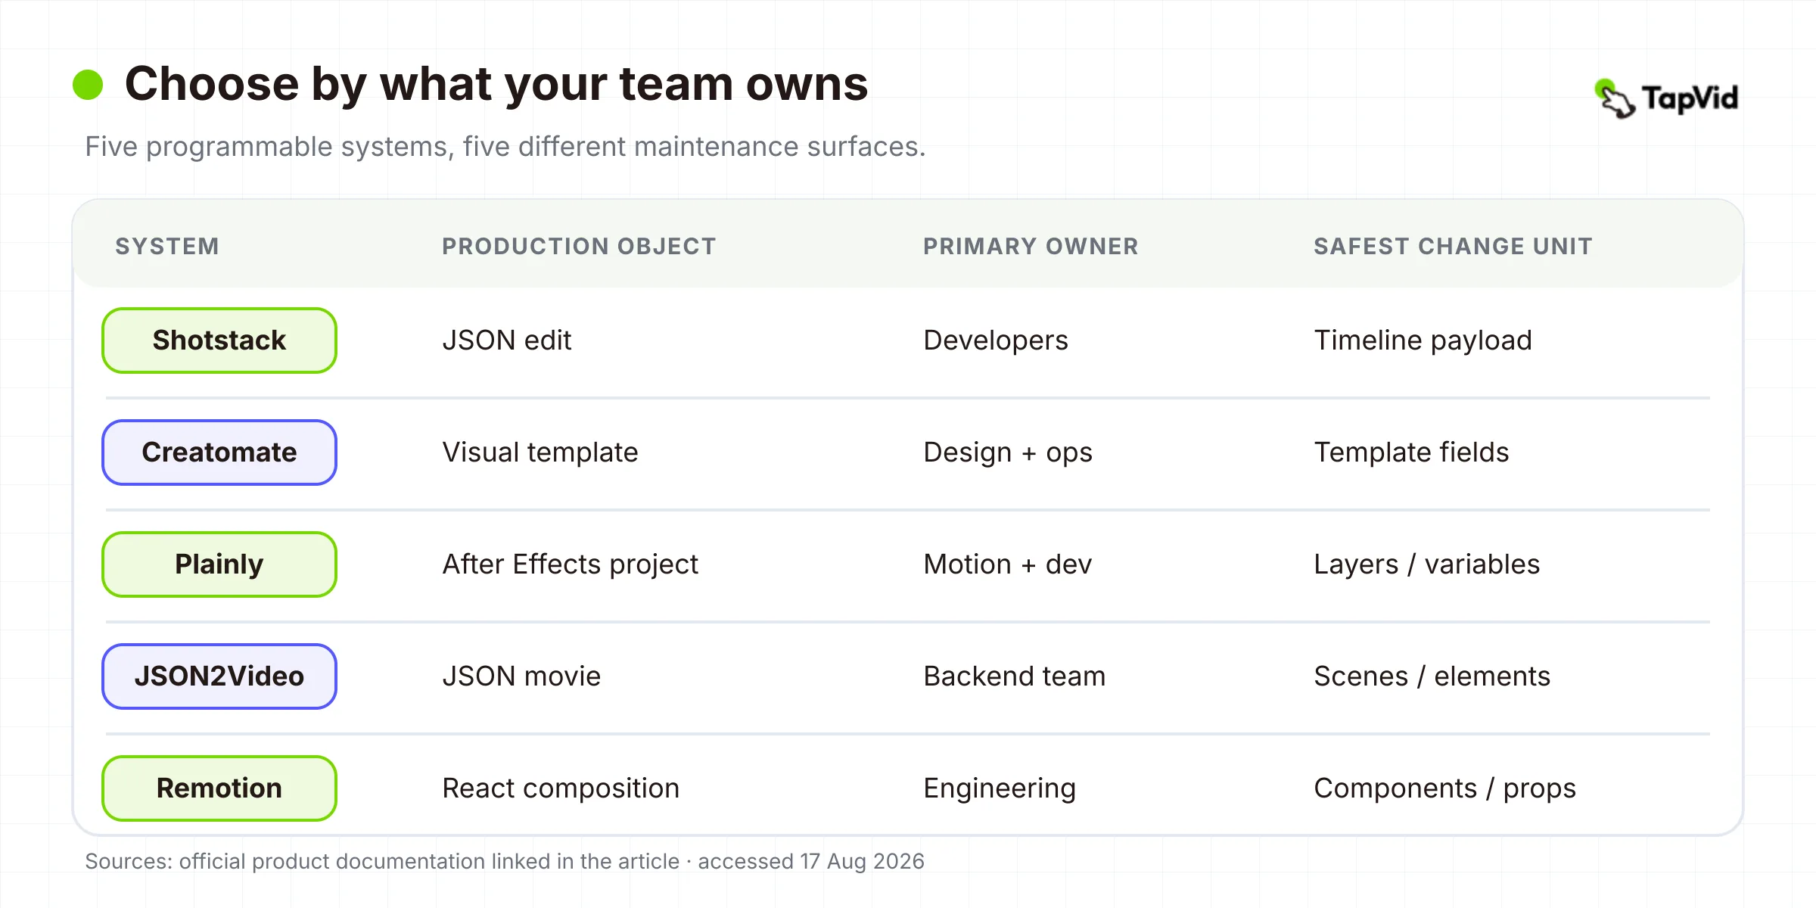Click the 'JSON movie' cell
1816x908 pixels.
point(521,676)
